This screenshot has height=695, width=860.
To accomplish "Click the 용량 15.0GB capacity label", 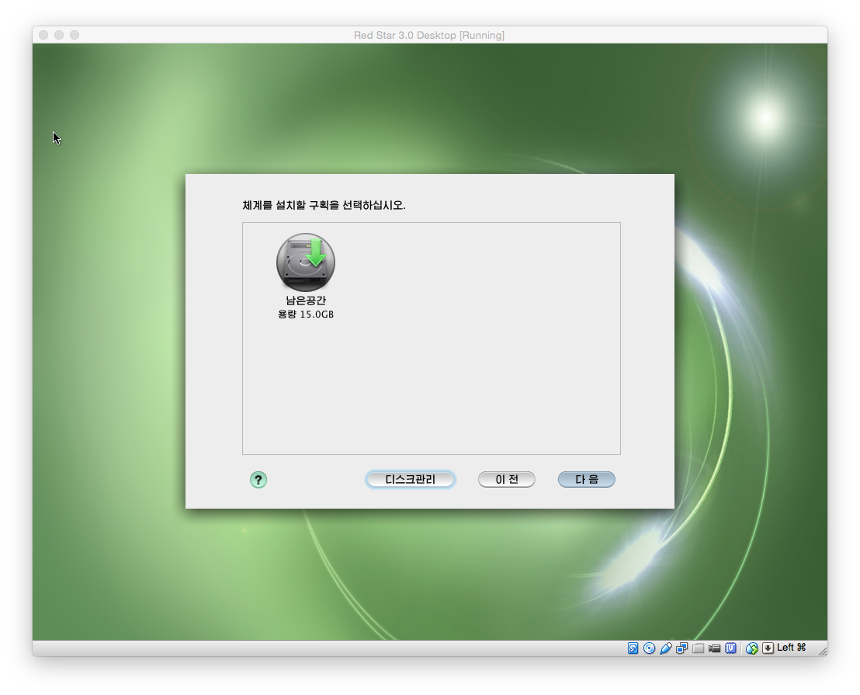I will (306, 314).
